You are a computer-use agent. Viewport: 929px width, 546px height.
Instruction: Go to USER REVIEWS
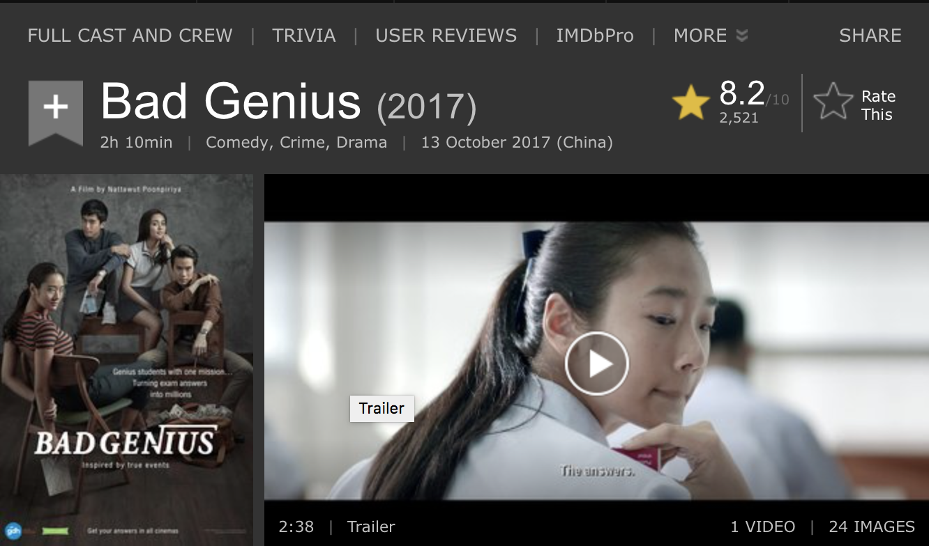446,36
